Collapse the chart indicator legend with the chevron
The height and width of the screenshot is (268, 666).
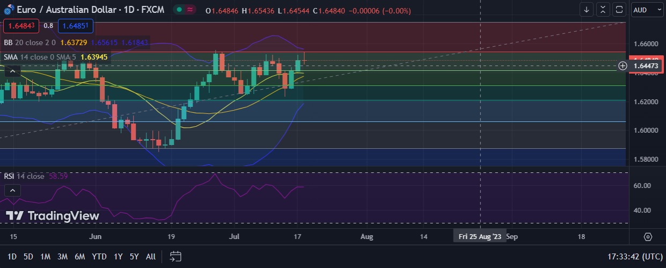click(x=13, y=70)
